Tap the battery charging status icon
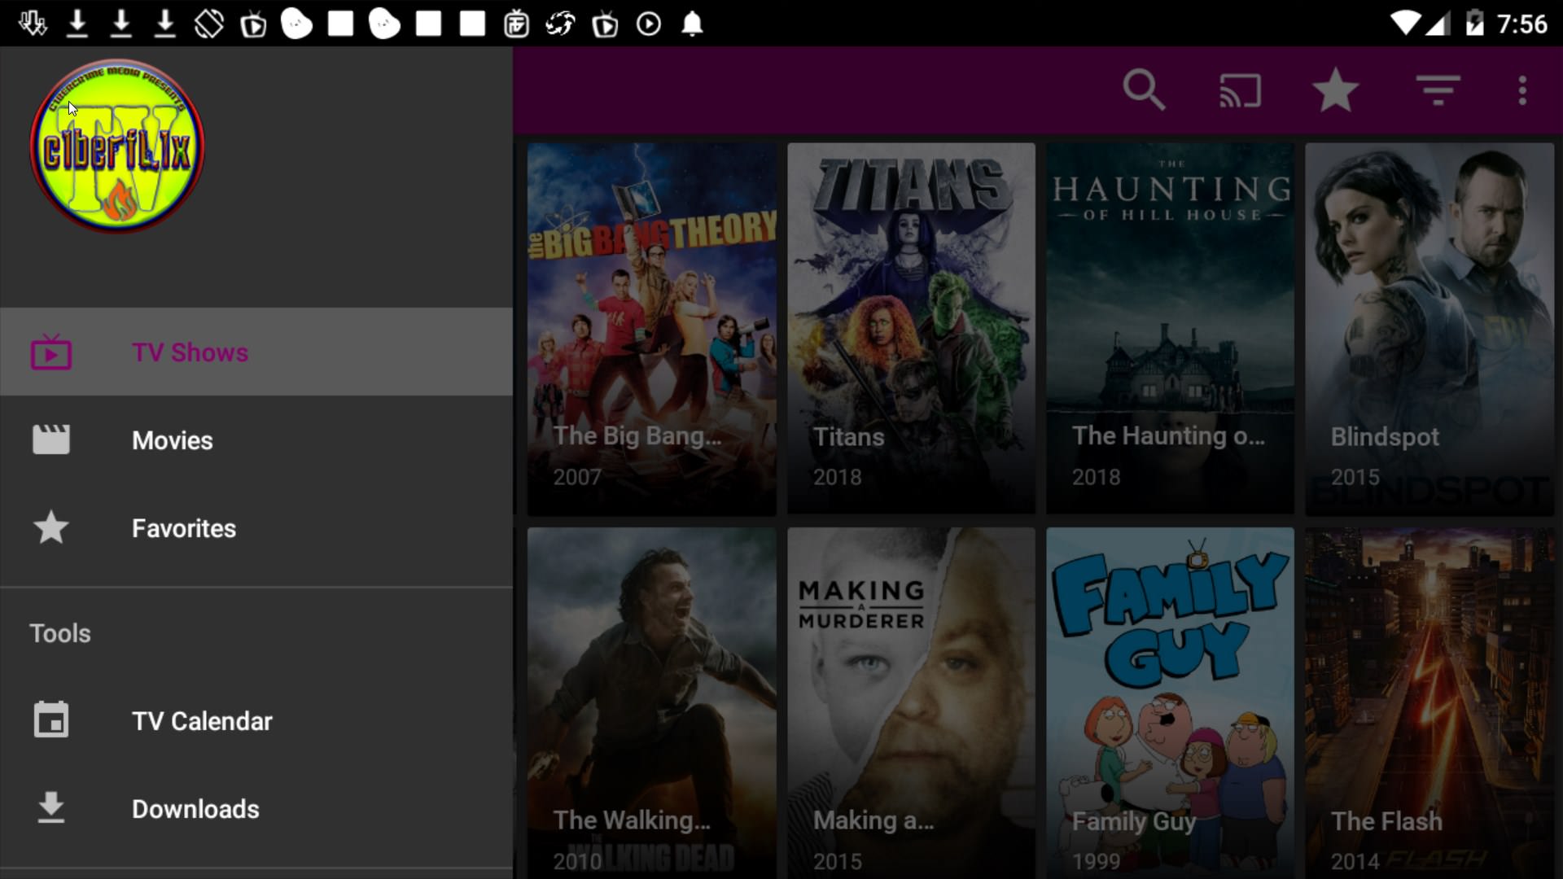1563x879 pixels. [x=1474, y=23]
